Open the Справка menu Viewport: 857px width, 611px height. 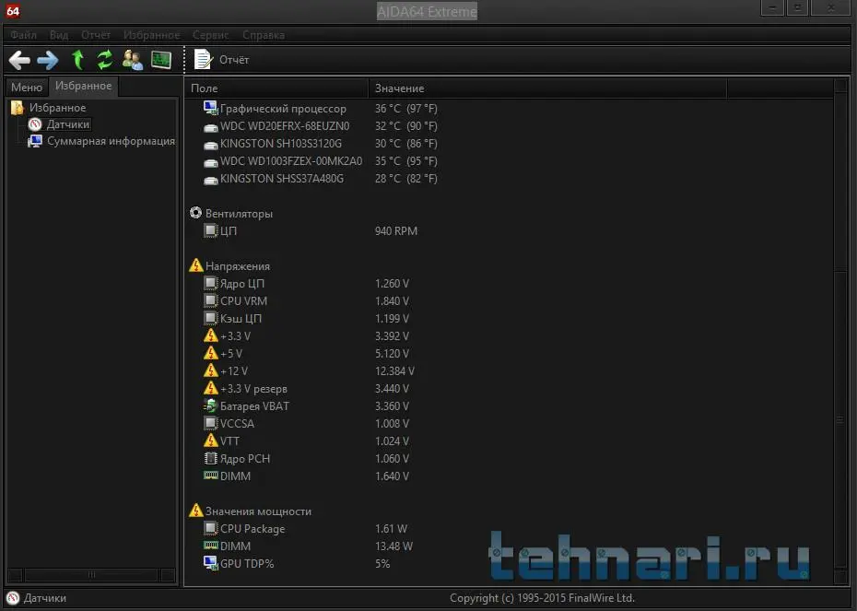[x=264, y=35]
